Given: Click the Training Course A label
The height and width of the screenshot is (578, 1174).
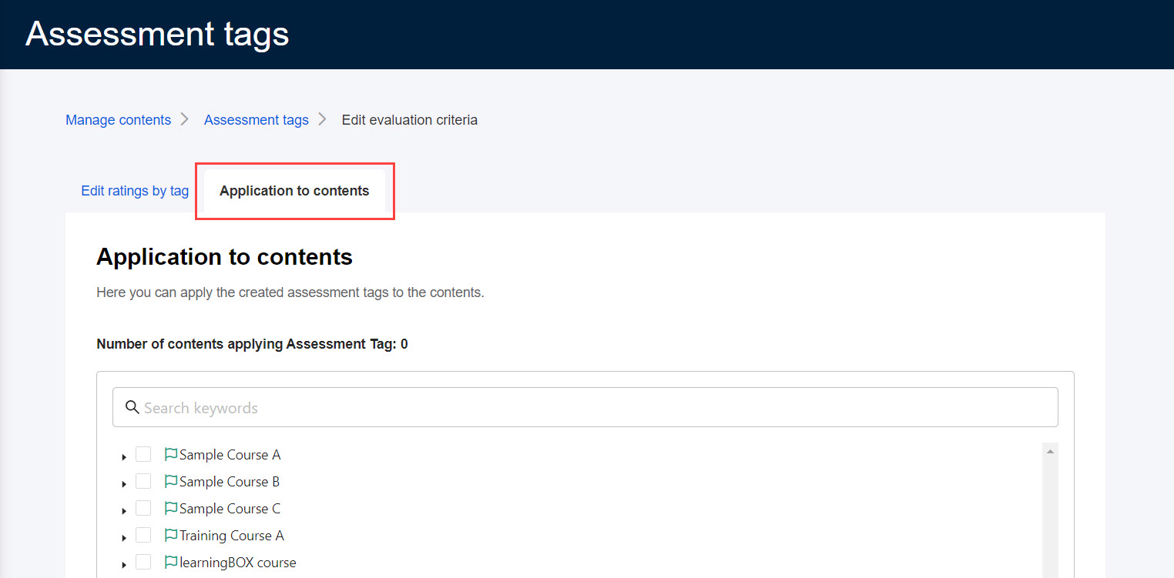Looking at the screenshot, I should [x=232, y=536].
